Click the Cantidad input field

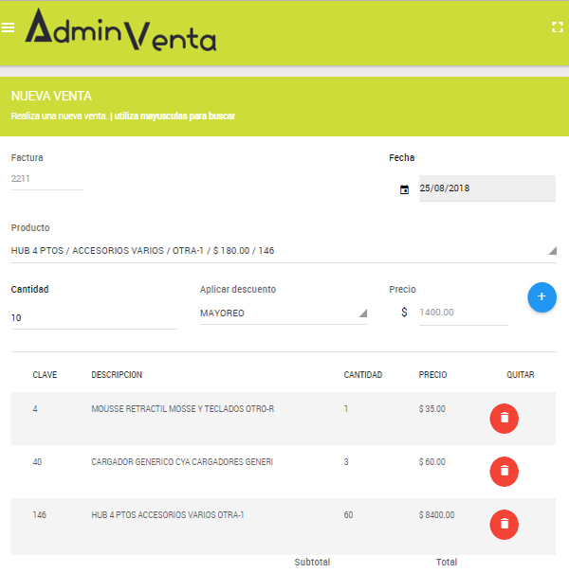(x=94, y=318)
